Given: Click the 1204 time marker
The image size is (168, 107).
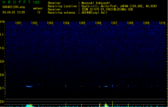Looking at the screenshot, I should point(66,23).
